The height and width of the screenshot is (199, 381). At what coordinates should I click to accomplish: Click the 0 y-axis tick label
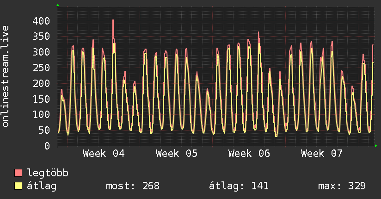(47, 146)
